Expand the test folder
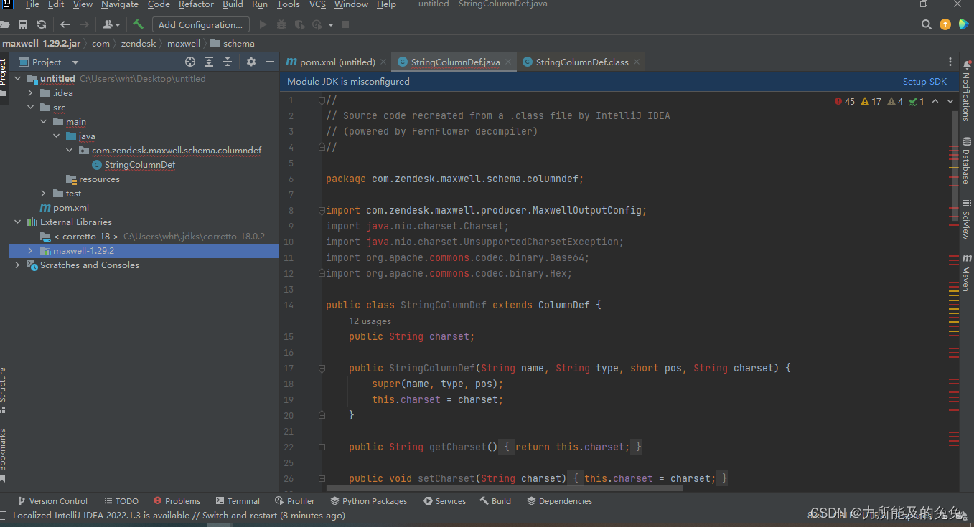The width and height of the screenshot is (974, 527). coord(43,193)
